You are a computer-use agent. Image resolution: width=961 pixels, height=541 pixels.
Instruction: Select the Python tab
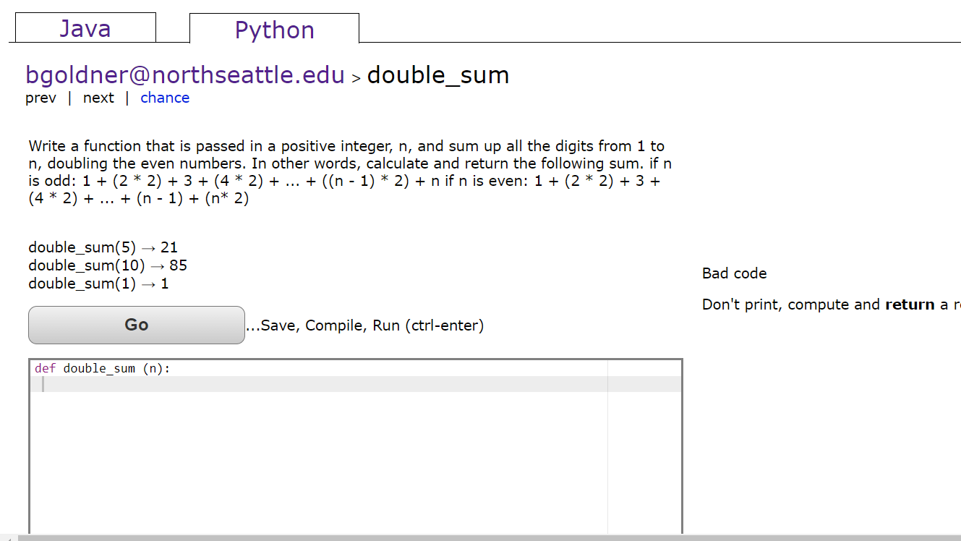point(274,27)
